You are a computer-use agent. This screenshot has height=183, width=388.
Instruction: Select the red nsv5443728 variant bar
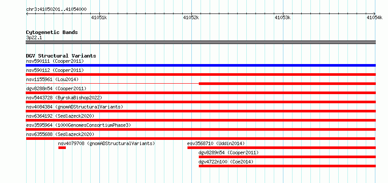click(201, 102)
